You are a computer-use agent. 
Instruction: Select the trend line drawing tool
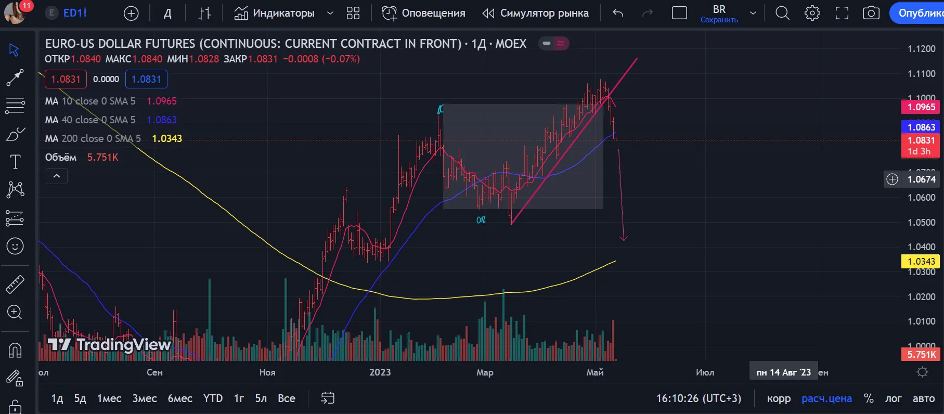[x=15, y=78]
